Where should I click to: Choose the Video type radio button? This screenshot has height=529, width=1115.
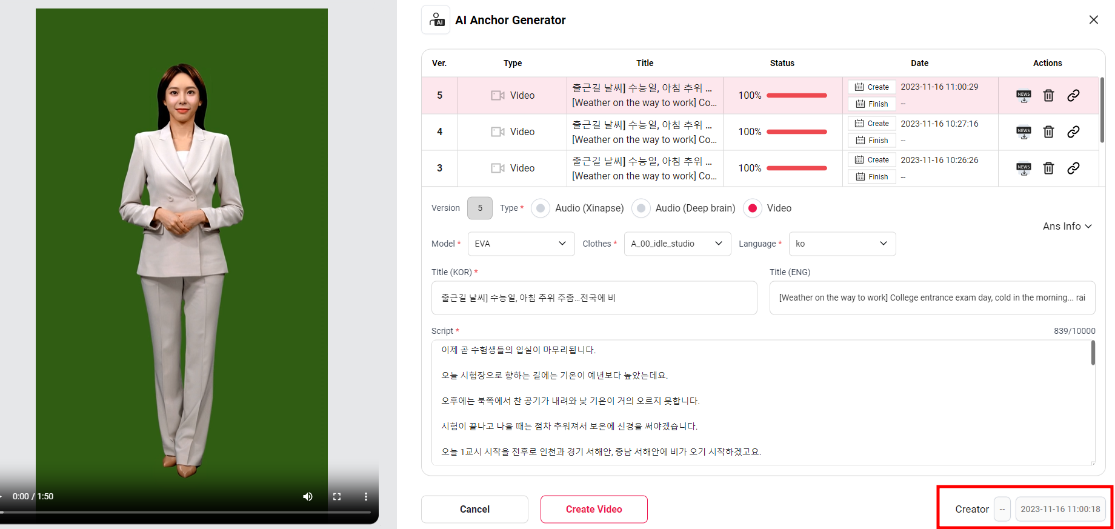(x=752, y=208)
